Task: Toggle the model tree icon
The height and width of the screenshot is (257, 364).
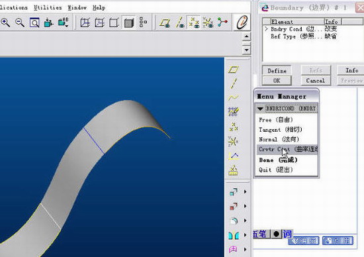Action: 143,22
